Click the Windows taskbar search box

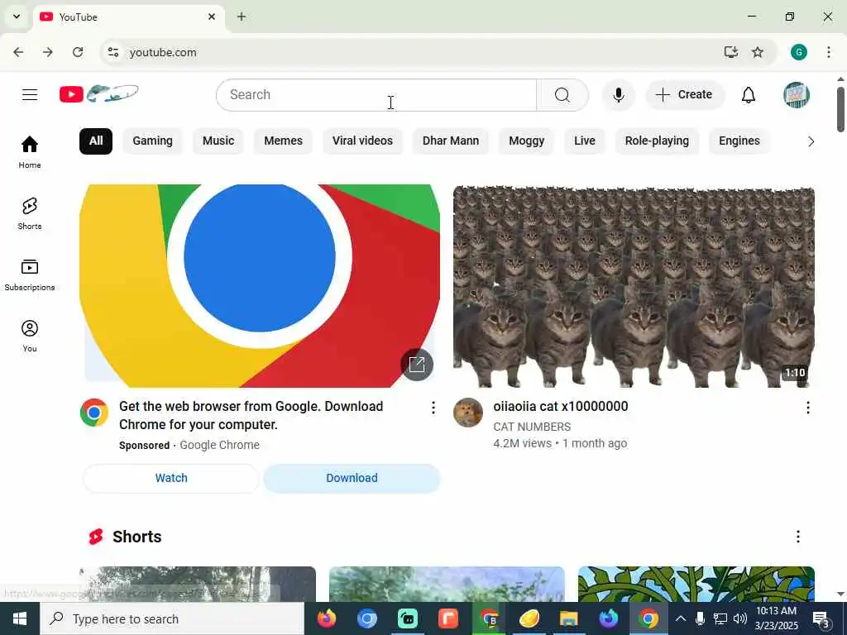(172, 618)
